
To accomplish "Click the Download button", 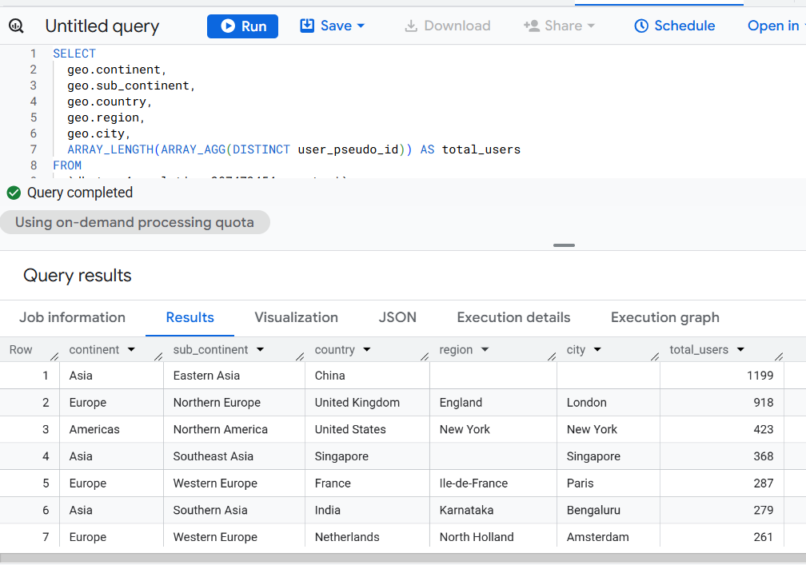I will pos(447,26).
